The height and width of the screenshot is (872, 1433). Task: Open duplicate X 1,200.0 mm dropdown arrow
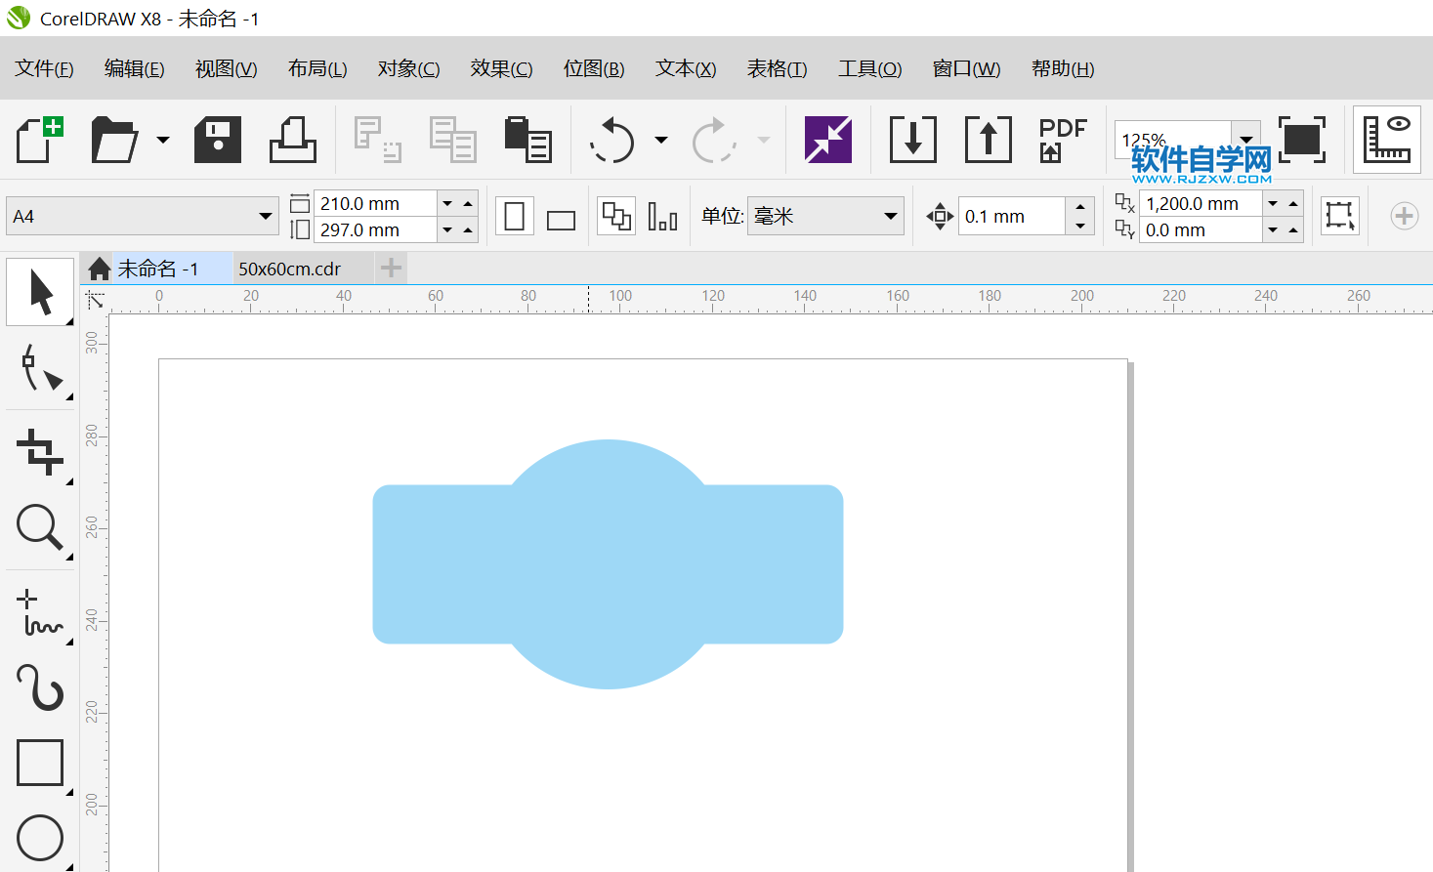tap(1273, 203)
